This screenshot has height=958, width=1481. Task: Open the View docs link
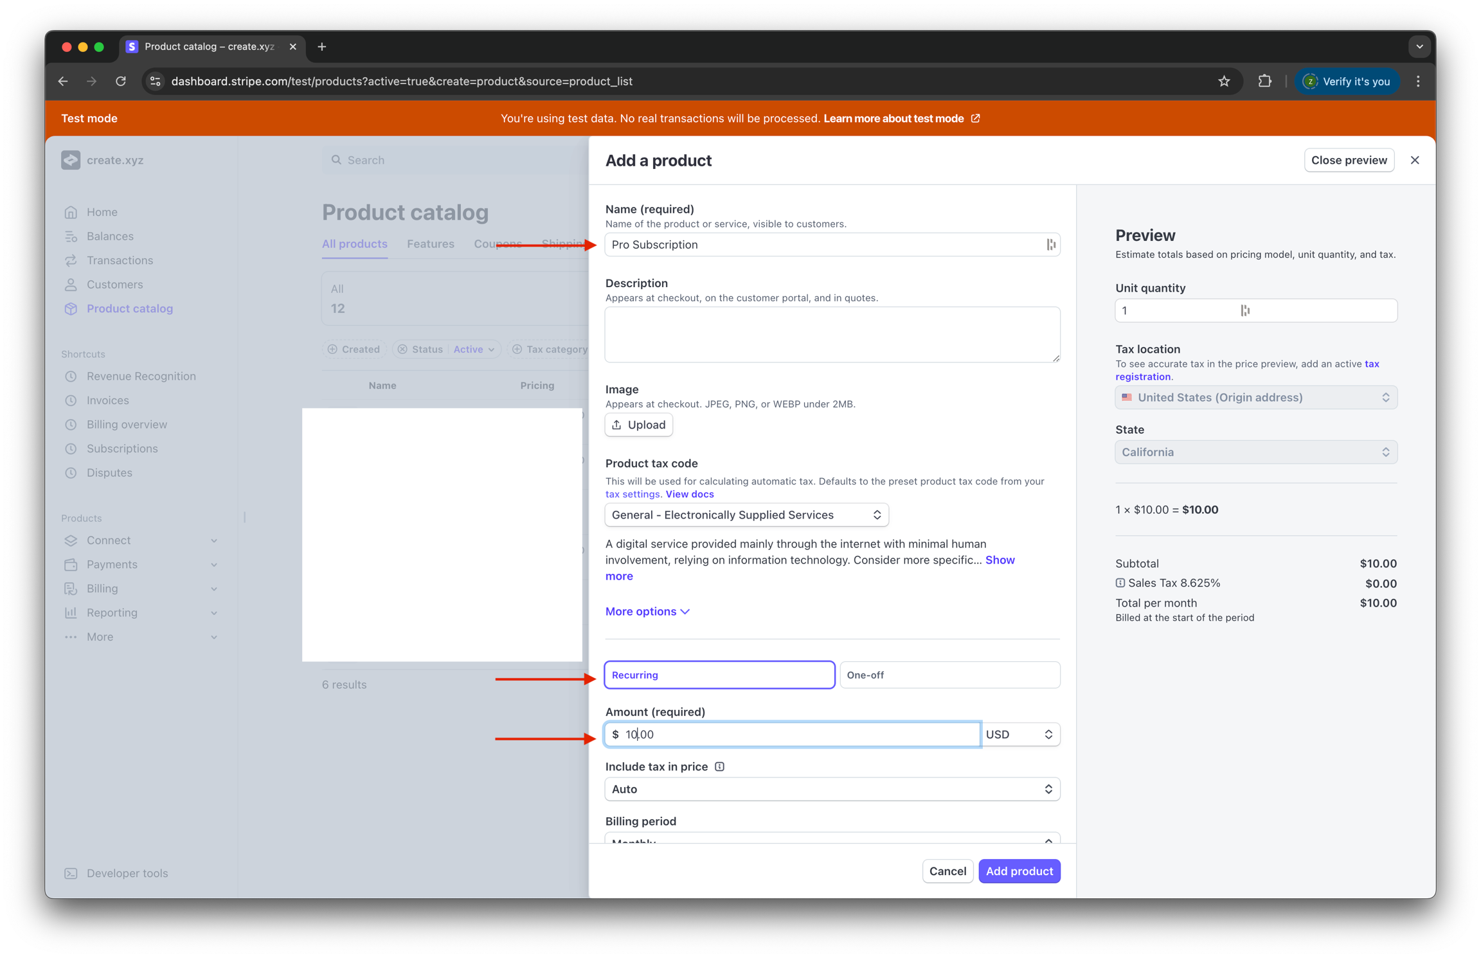(x=689, y=494)
